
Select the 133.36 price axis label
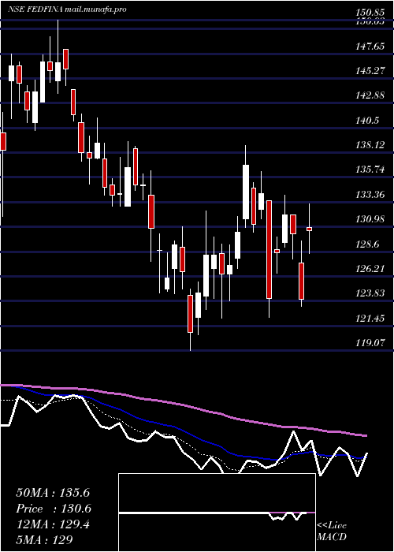point(370,194)
